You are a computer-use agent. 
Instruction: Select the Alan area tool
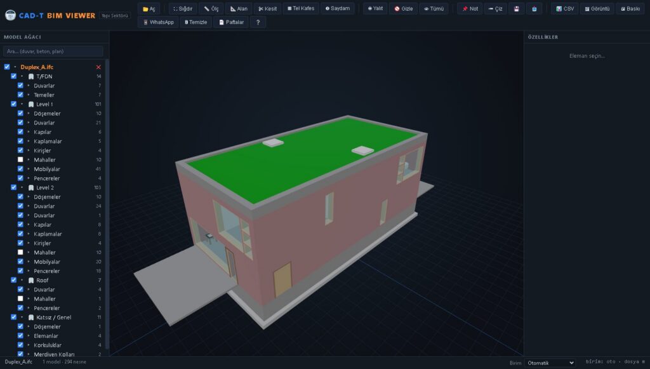239,9
